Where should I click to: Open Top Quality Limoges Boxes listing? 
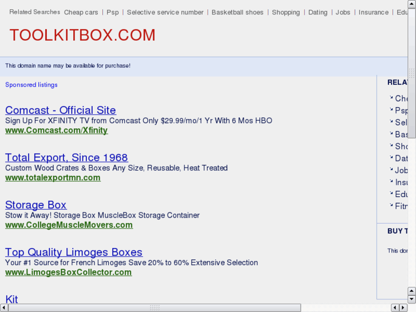[x=74, y=252]
